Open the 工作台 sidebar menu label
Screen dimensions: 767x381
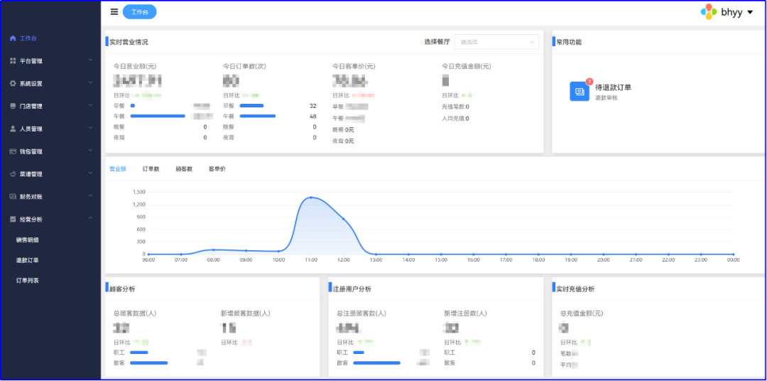[28, 38]
